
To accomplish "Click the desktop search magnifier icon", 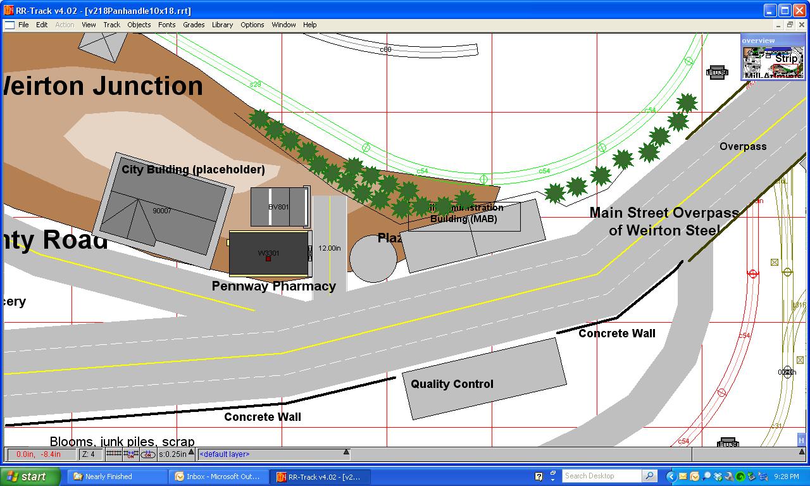I will point(649,476).
